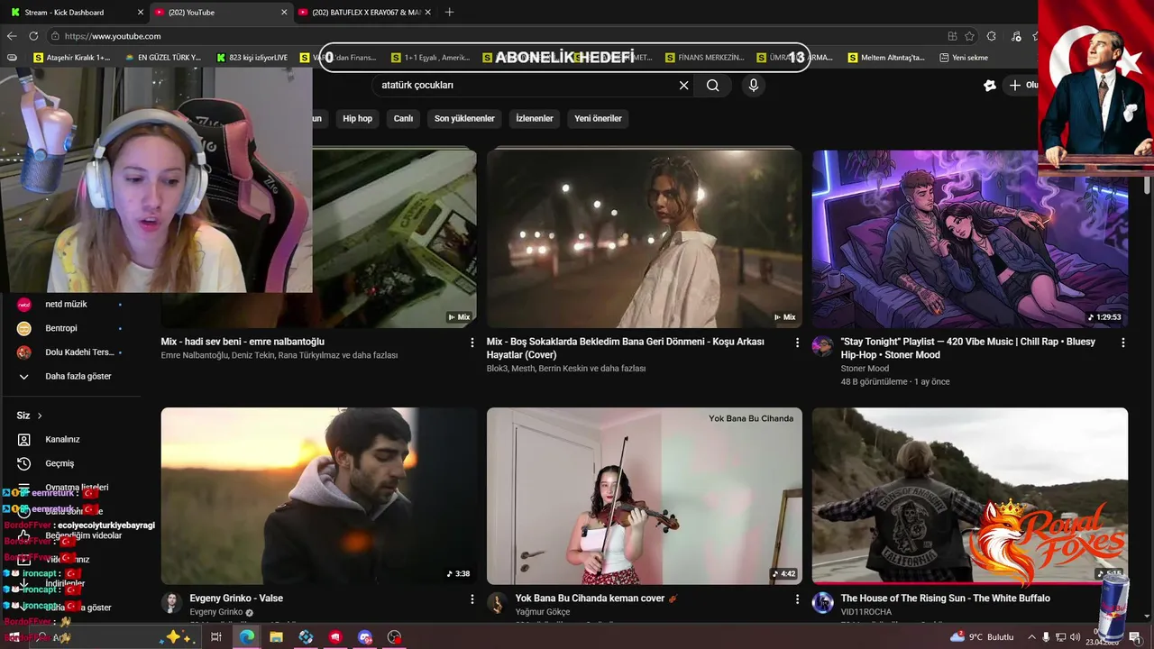Open the 'Boş Sokaklarda Bekledim' mix thumbnail
The image size is (1154, 649).
pos(644,239)
